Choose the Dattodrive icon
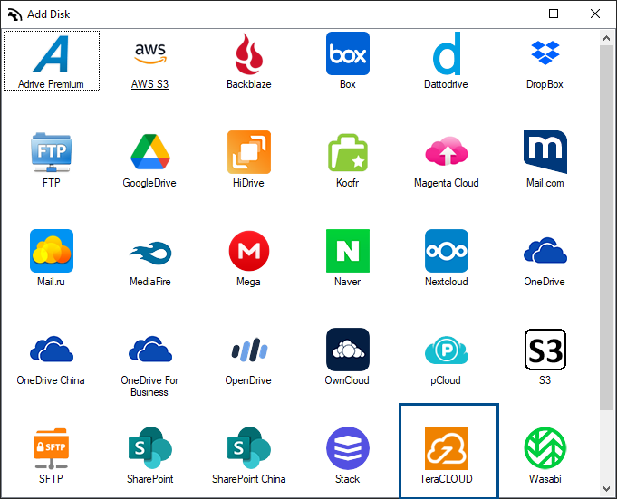This screenshot has width=617, height=499. (447, 53)
